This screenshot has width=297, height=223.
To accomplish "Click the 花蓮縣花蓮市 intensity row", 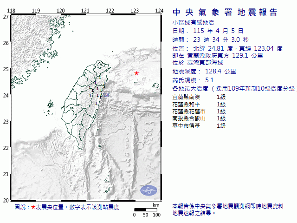I will point(199,111).
